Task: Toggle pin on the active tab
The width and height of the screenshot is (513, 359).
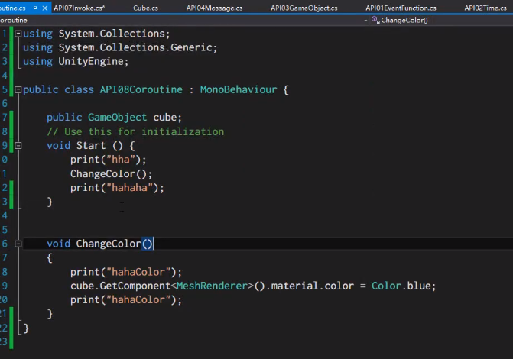Action: (34, 8)
